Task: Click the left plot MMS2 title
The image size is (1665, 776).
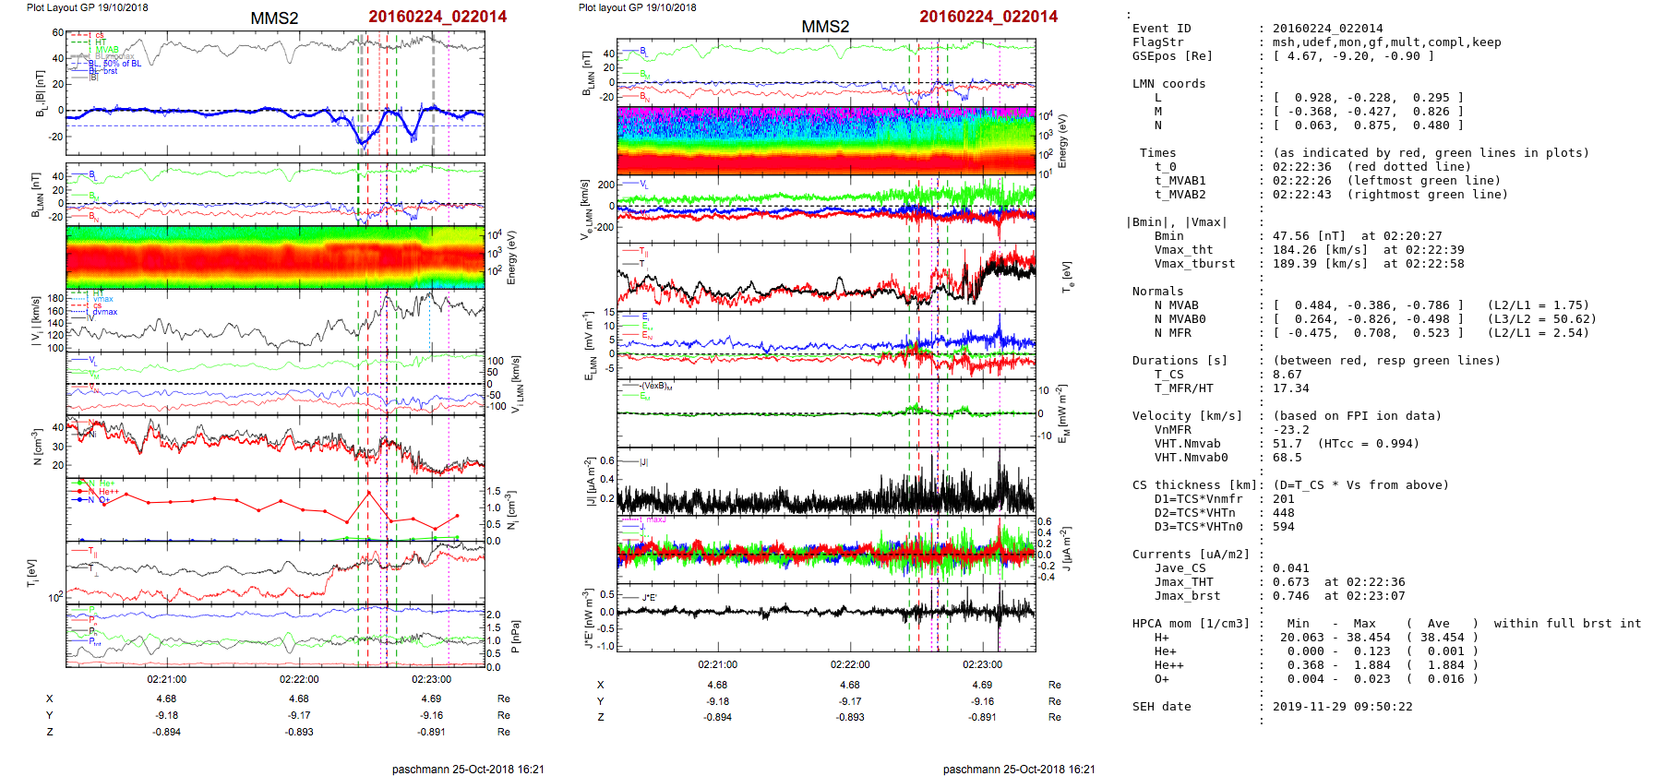Action: 274,18
